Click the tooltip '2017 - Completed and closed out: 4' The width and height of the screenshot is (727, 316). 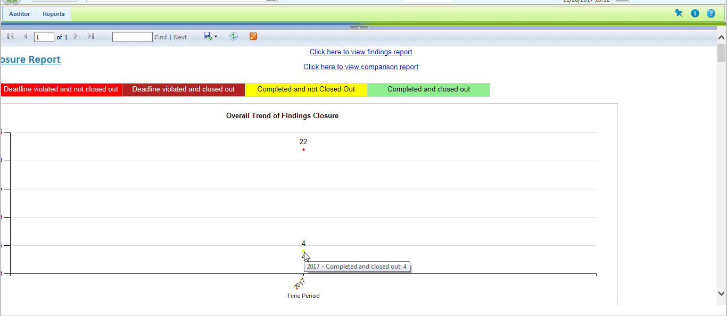357,267
